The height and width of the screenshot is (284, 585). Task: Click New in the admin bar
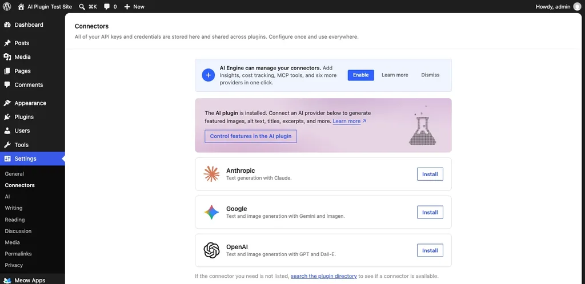click(138, 7)
